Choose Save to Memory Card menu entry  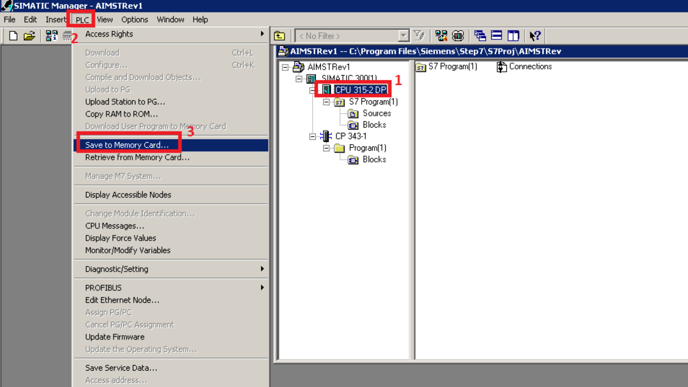pyautogui.click(x=127, y=145)
